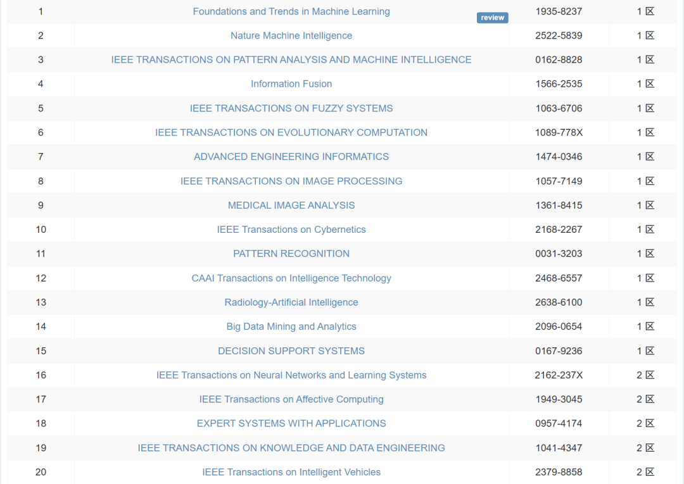The image size is (684, 484).
Task: Open IEEE Transactions on Fuzzy Systems link
Action: (x=291, y=108)
